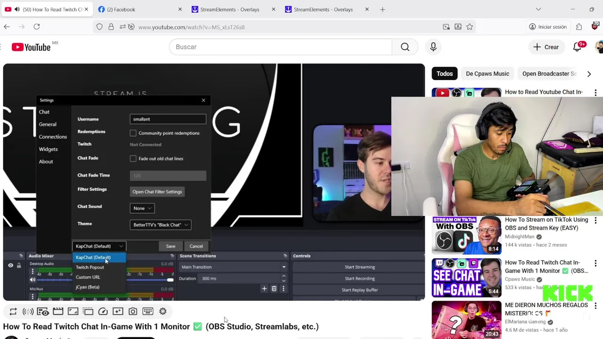Take a video screenshot with camera icon

(x=133, y=311)
